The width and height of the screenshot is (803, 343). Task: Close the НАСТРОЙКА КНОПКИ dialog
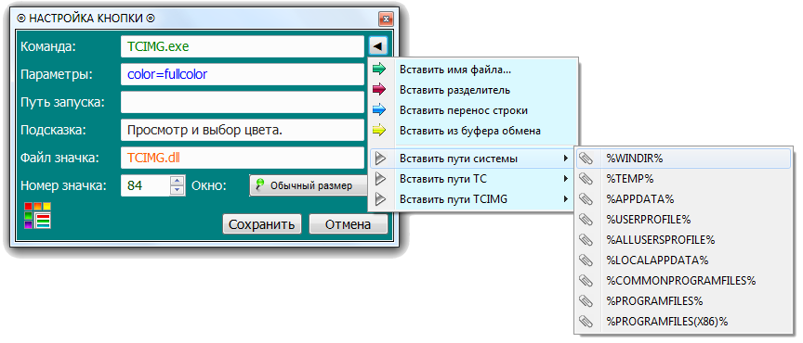pyautogui.click(x=386, y=20)
